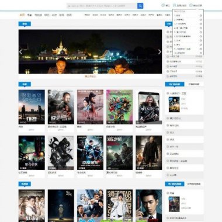Open the dark blue night sky series poster
The image size is (222, 222).
(x=61, y=206)
